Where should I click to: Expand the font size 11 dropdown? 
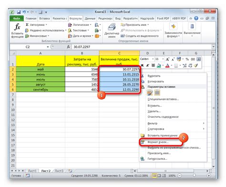click(163, 59)
